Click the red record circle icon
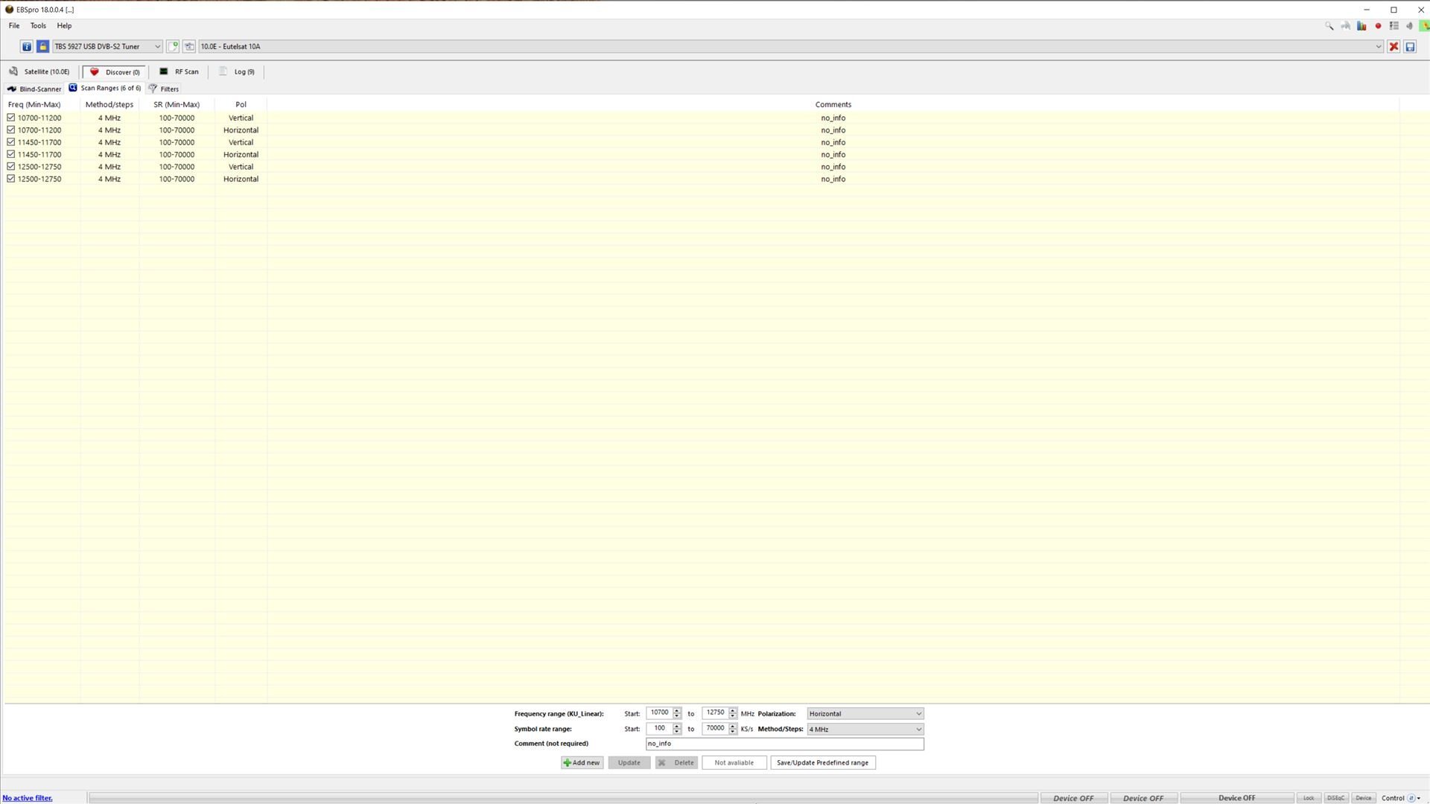This screenshot has width=1430, height=804. pyautogui.click(x=1378, y=26)
